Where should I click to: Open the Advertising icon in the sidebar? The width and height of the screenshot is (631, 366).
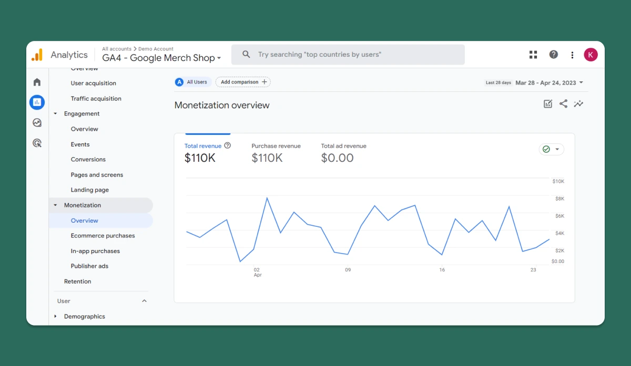click(37, 143)
